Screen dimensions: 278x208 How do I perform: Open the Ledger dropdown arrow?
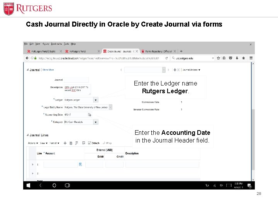click(96, 100)
